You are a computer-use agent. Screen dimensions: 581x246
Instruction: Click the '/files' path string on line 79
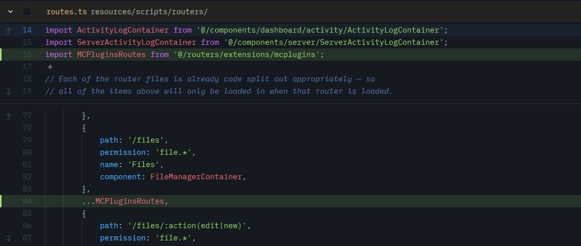147,140
